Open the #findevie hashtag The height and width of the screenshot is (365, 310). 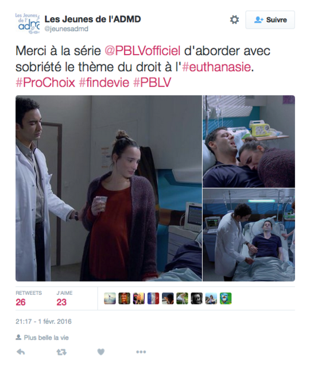[x=104, y=83]
